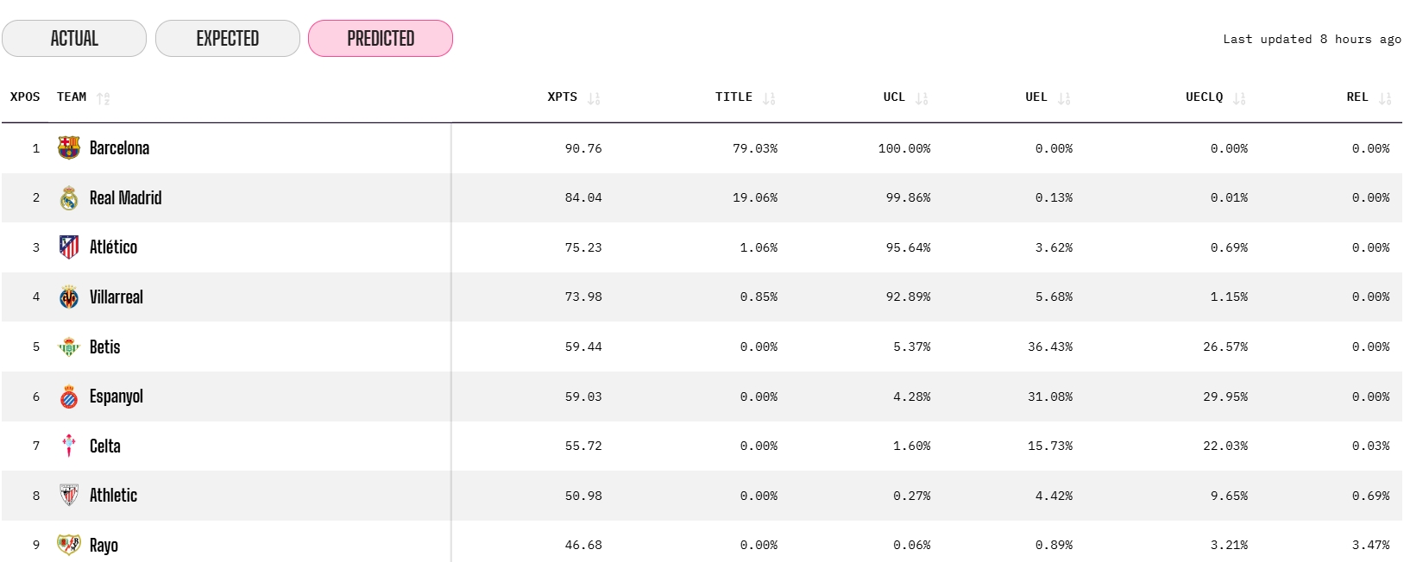Click the Real Madrid crest icon
Screen dimensions: 1404x562
click(x=69, y=198)
